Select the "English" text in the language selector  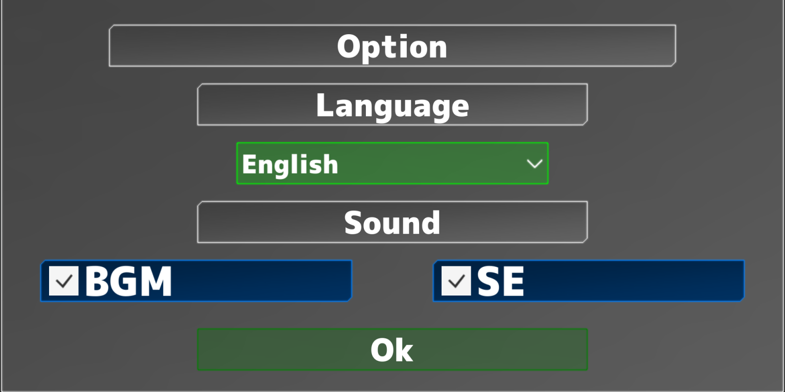click(290, 164)
